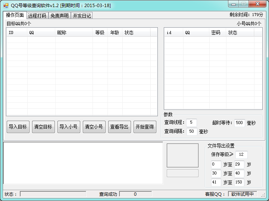Viewport: 269px width, 201px height.
Task: Click the captcha image box
Action: tap(182, 155)
